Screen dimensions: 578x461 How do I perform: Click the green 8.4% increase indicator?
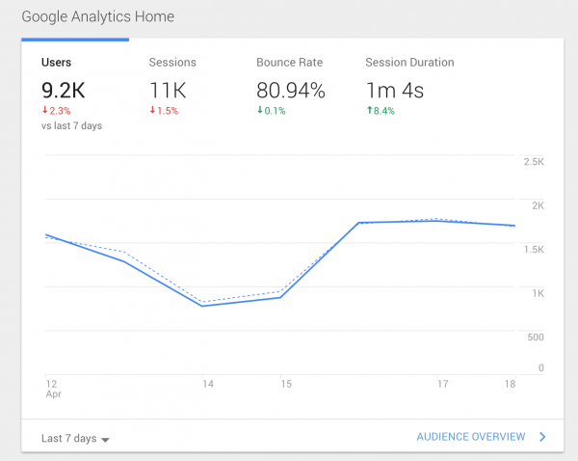381,110
